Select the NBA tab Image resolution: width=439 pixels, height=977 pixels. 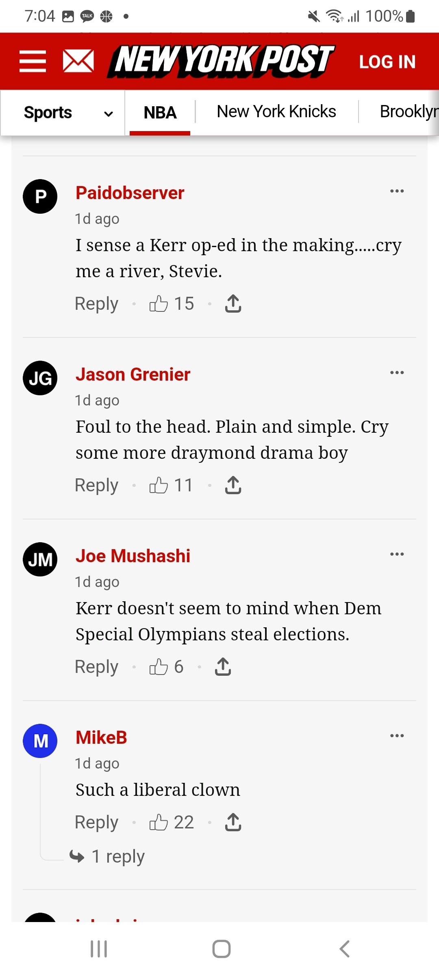160,113
